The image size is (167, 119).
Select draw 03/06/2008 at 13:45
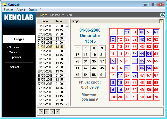tap(51, 30)
